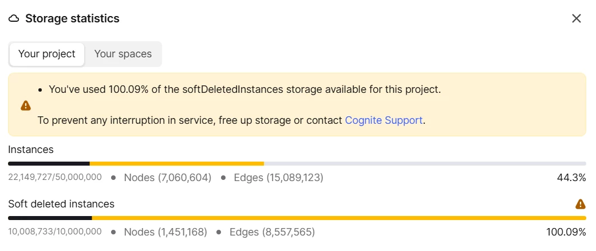Switch to the Your spaces tab
The height and width of the screenshot is (251, 596).
pyautogui.click(x=123, y=54)
